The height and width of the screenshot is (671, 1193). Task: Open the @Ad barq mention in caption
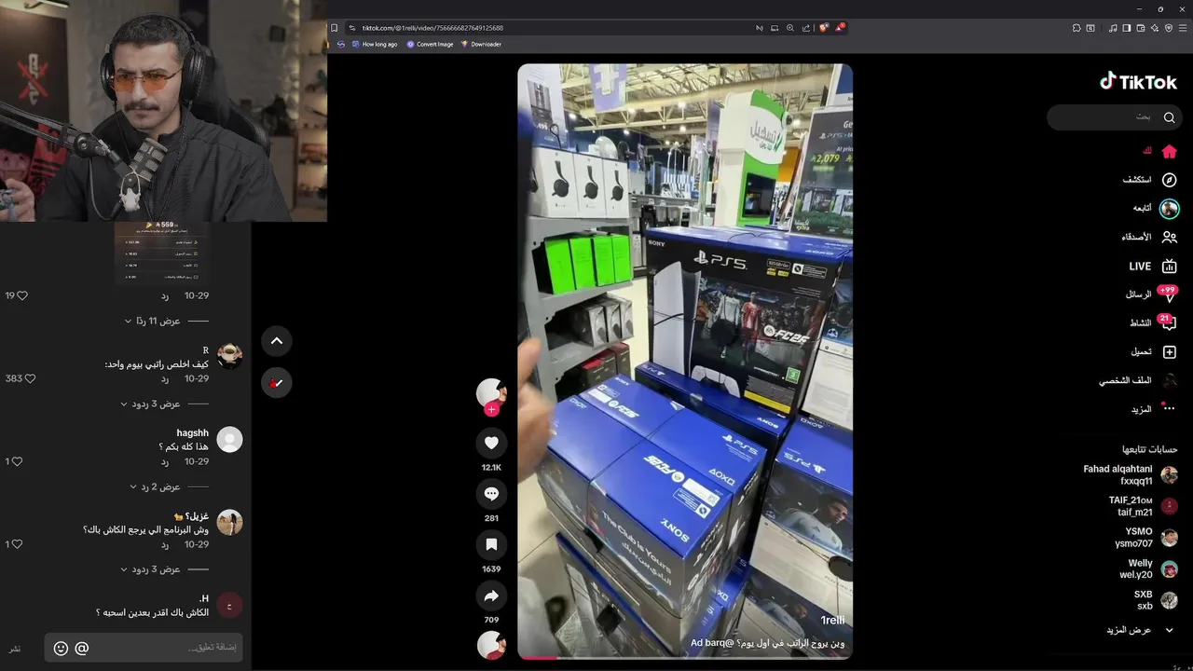pyautogui.click(x=712, y=643)
